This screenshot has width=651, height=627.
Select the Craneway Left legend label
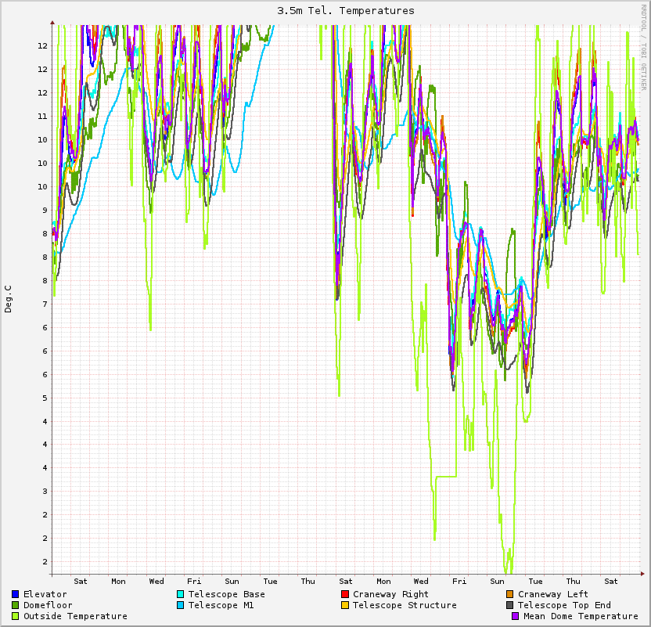tap(553, 594)
